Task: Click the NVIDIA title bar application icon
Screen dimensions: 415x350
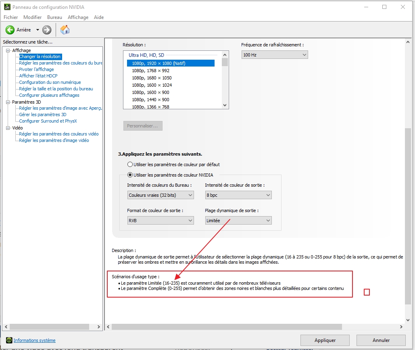Action: point(7,7)
